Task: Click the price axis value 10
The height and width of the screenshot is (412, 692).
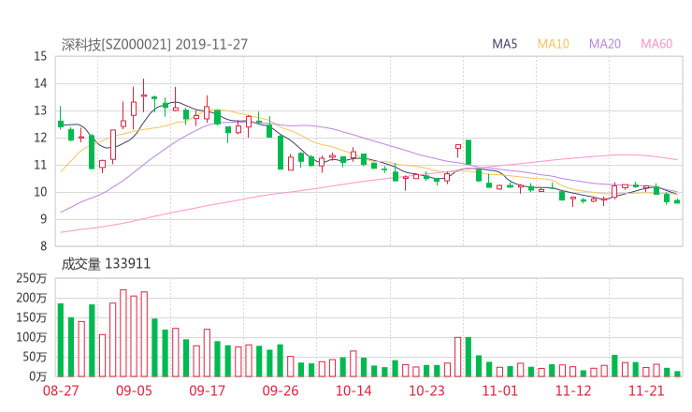Action: (x=40, y=192)
